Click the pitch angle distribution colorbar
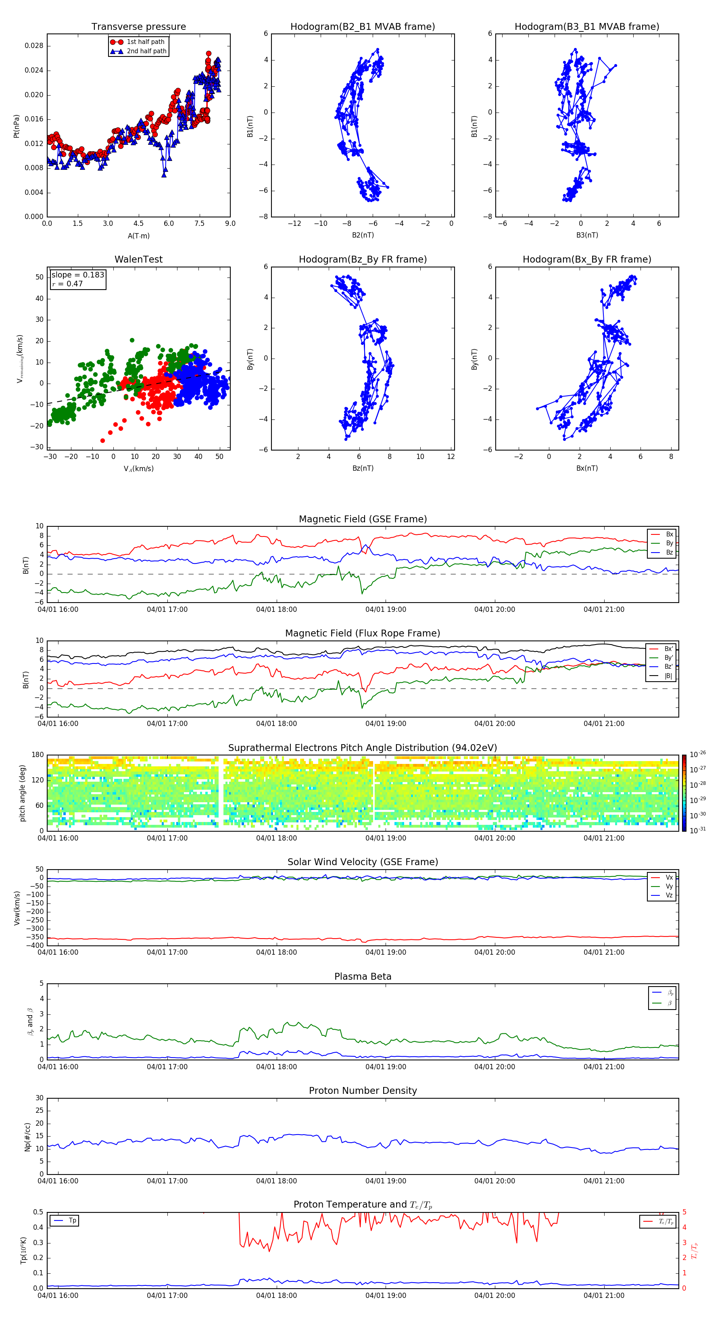 (x=684, y=793)
